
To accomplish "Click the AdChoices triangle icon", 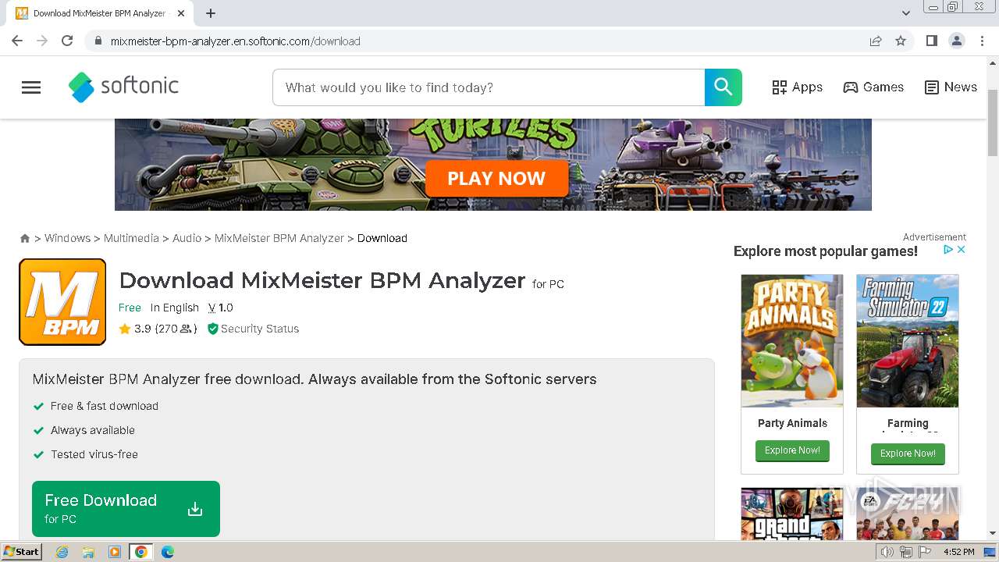I will pyautogui.click(x=948, y=250).
